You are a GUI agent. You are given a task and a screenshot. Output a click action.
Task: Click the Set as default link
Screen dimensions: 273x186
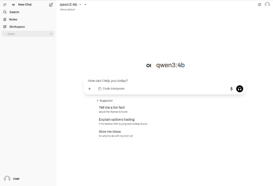[67, 10]
